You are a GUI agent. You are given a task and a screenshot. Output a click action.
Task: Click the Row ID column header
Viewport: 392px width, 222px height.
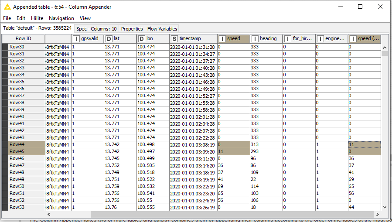(x=24, y=39)
